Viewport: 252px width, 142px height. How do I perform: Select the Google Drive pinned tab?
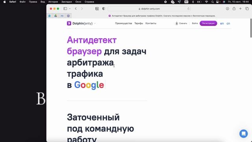(56, 16)
